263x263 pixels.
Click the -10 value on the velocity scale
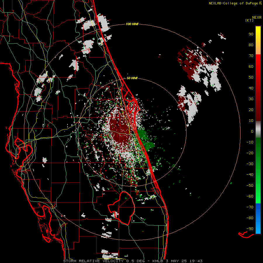250,142
